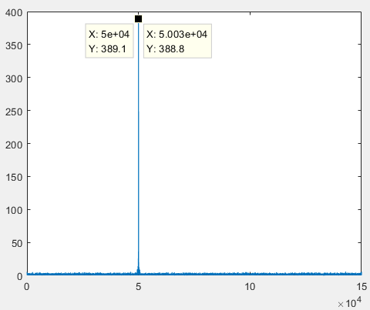Click the ×10^4 axis exponent label

coord(350,302)
